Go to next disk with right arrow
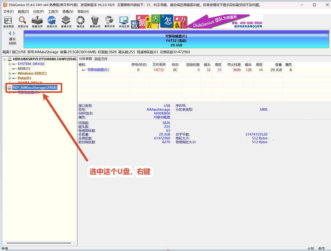The height and width of the screenshot is (251, 331). [x=14, y=33]
